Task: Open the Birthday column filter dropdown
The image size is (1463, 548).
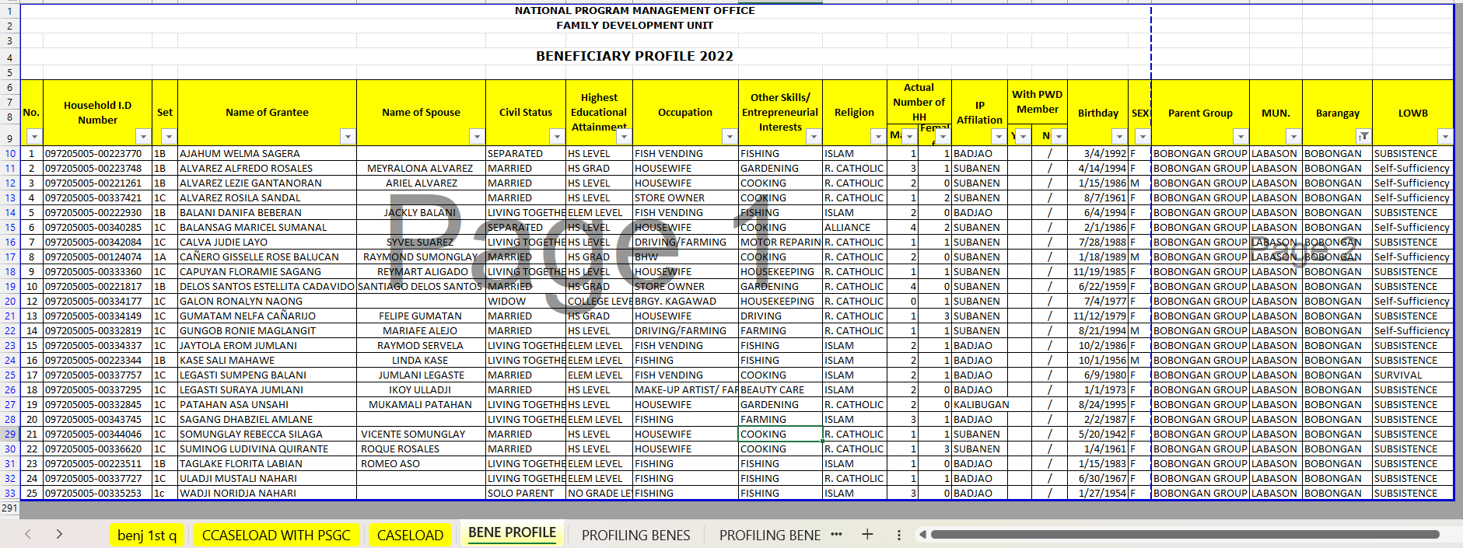Action: [1119, 137]
